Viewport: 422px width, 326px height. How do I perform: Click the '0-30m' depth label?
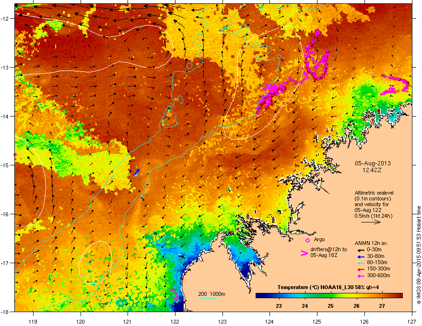pos(374,250)
